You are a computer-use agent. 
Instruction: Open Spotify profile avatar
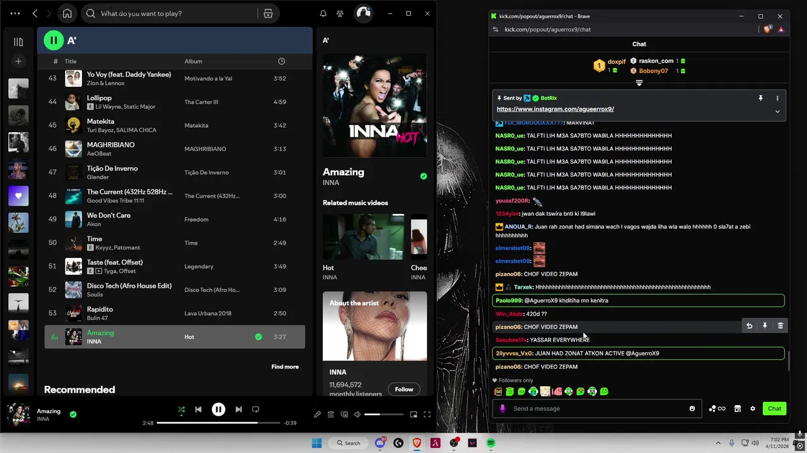click(x=363, y=13)
